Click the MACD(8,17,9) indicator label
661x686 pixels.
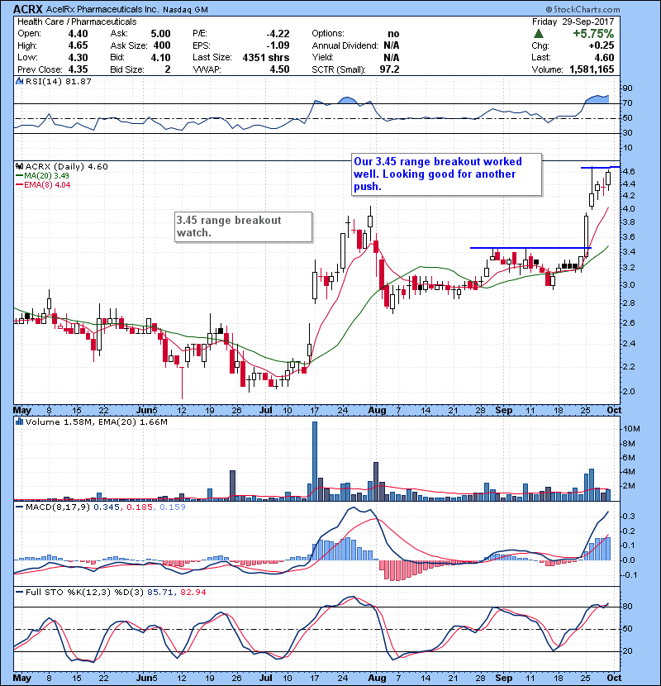pyautogui.click(x=58, y=507)
